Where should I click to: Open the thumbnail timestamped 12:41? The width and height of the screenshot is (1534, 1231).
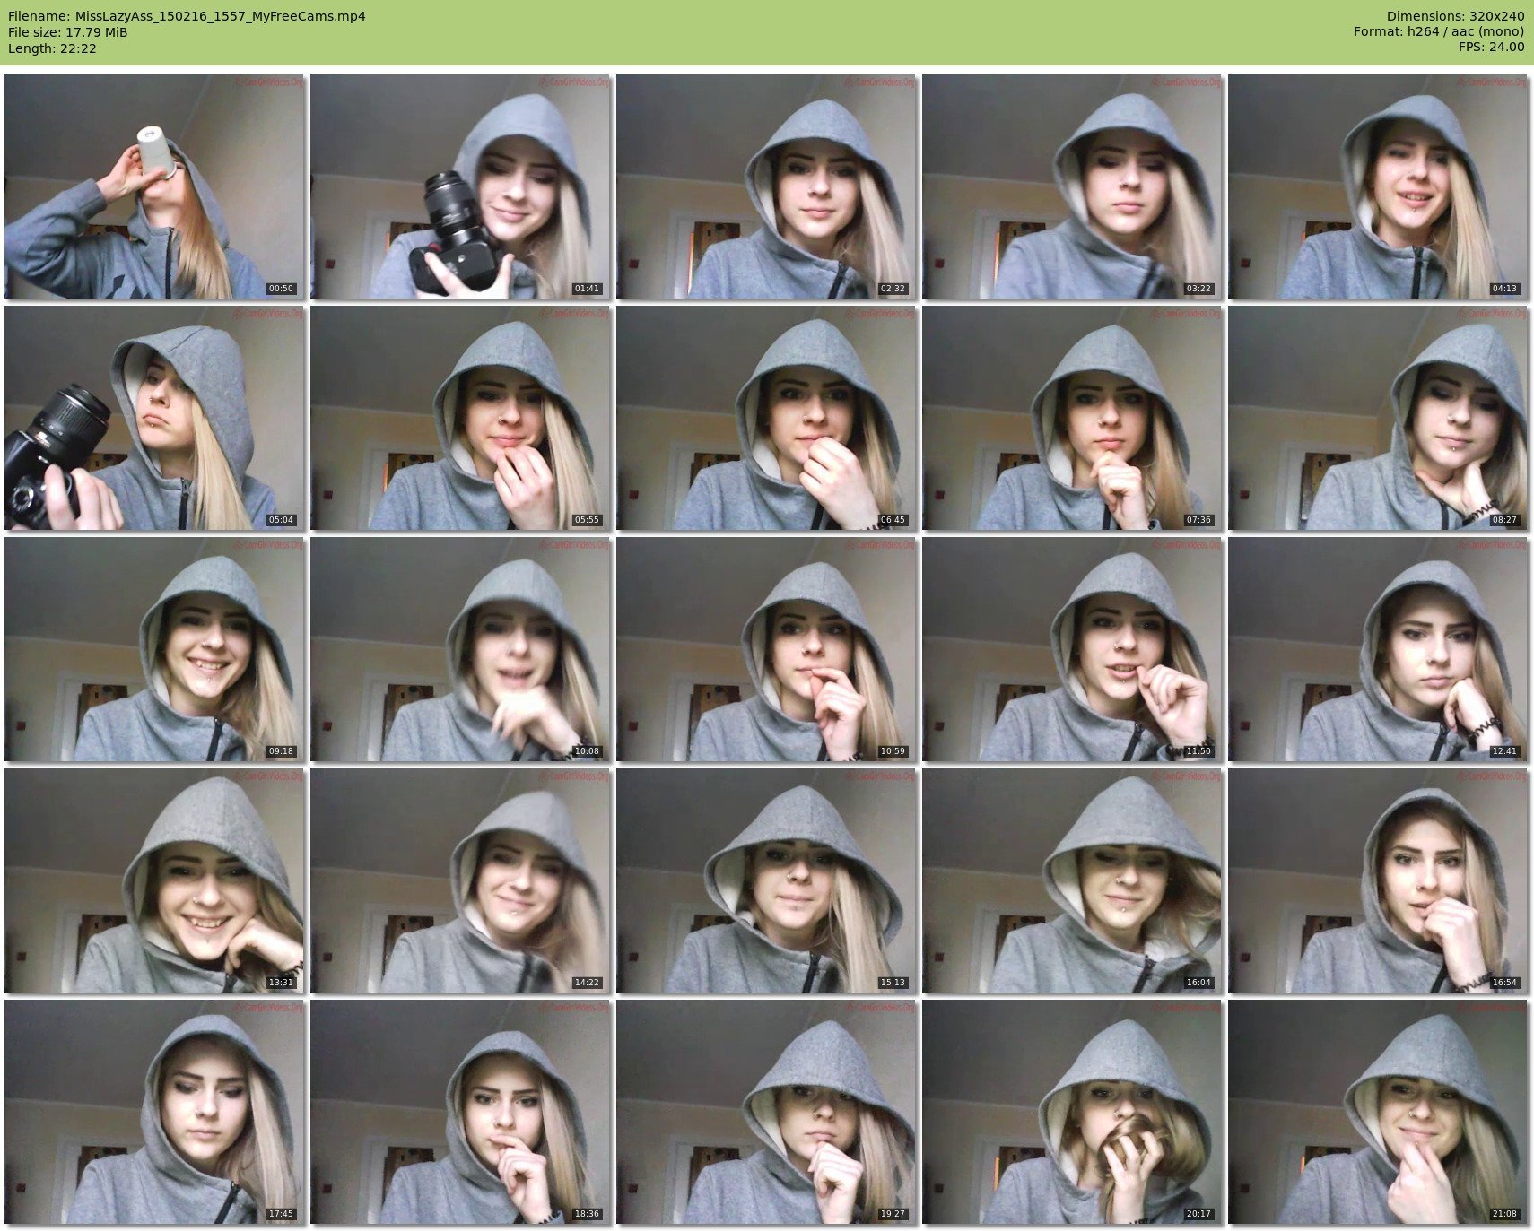(1378, 649)
